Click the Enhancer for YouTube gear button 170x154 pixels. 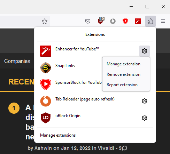click(145, 51)
